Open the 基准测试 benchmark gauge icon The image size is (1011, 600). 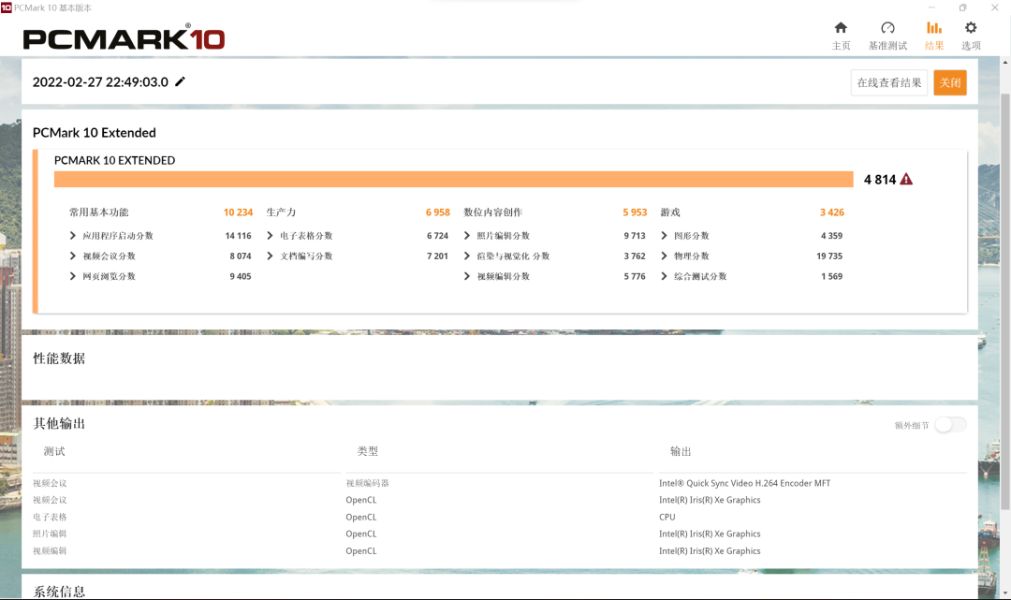[x=887, y=28]
